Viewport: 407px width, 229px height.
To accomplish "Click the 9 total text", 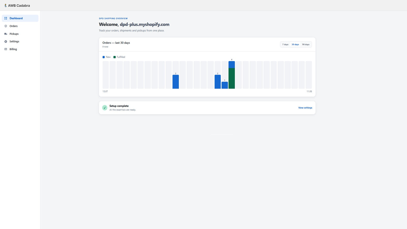I will [x=105, y=47].
